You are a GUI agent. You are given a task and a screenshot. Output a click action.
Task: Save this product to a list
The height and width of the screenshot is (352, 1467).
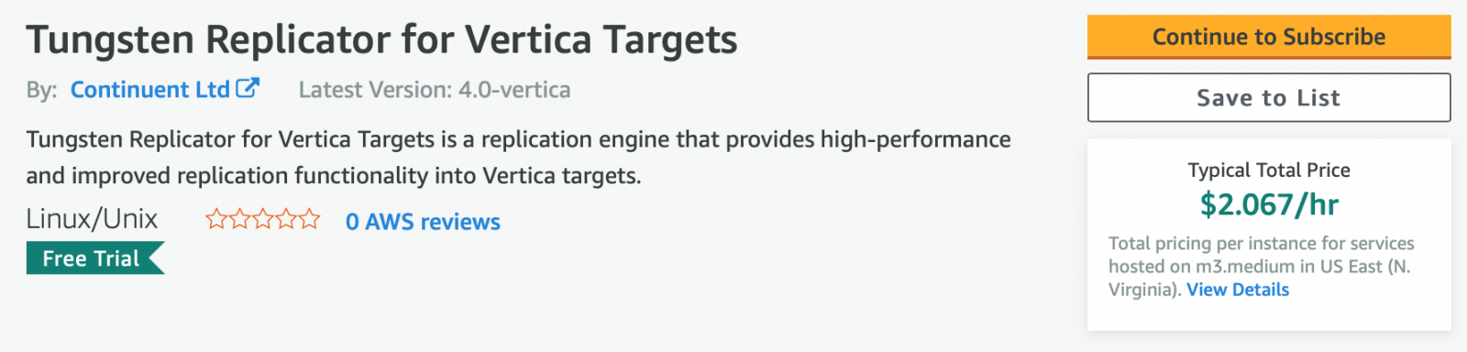click(1269, 97)
